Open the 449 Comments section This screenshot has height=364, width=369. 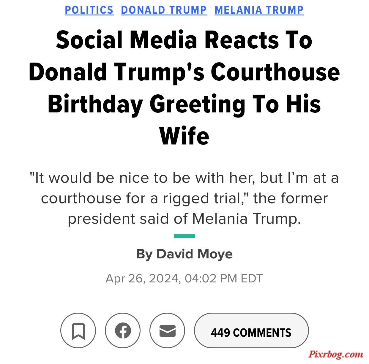coord(251,330)
